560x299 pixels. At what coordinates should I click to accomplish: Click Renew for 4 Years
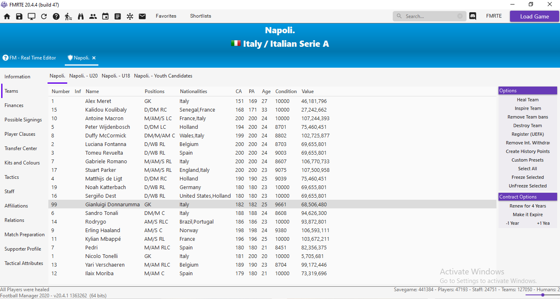[x=528, y=206]
